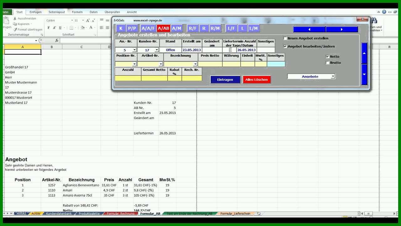Click the Geändert am date field
The height and width of the screenshot is (226, 401).
tap(212, 50)
